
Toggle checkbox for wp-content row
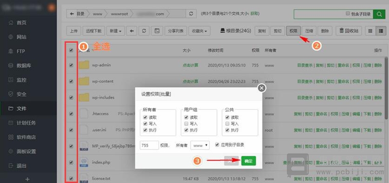pos(71,81)
